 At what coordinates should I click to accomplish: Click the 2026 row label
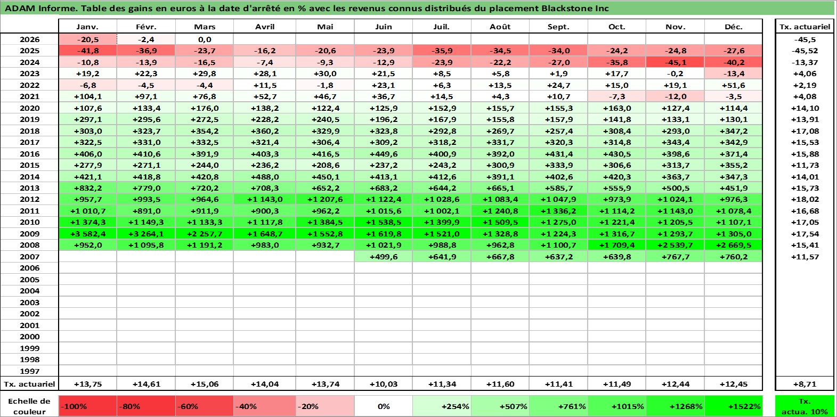point(29,39)
